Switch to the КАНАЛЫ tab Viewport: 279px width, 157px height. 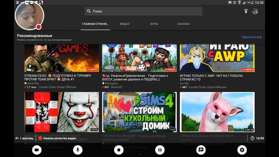point(184,24)
